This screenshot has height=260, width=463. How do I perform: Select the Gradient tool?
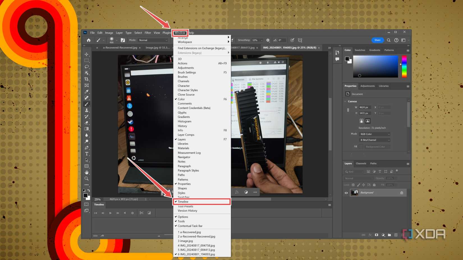click(86, 129)
